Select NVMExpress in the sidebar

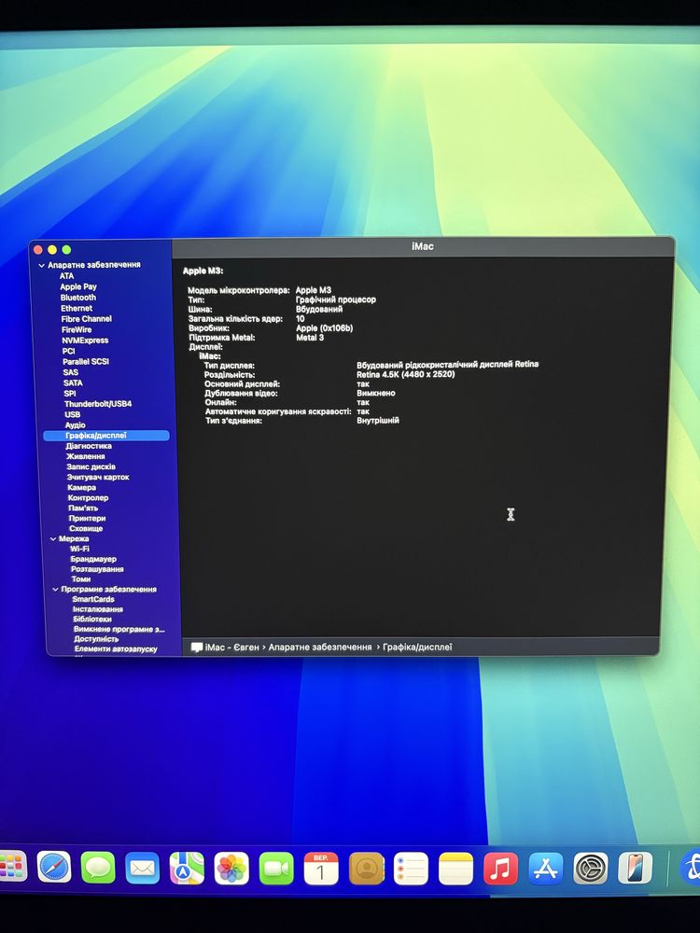[x=85, y=341]
